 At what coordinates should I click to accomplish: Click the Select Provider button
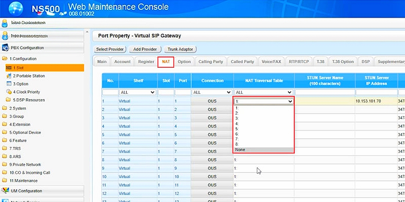click(x=110, y=49)
